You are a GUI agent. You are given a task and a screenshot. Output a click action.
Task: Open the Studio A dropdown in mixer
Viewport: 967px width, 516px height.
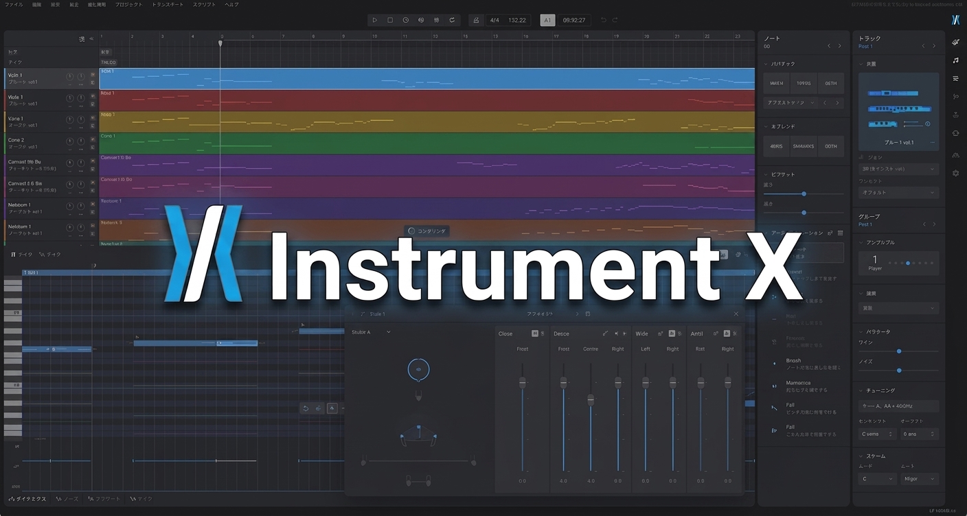coord(371,332)
